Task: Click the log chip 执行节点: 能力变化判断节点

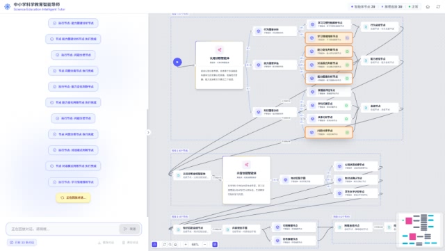Action: click(73, 87)
